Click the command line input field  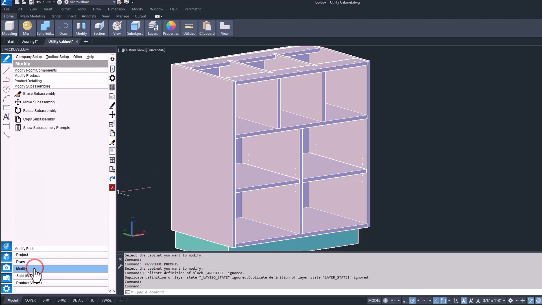(x=337, y=292)
